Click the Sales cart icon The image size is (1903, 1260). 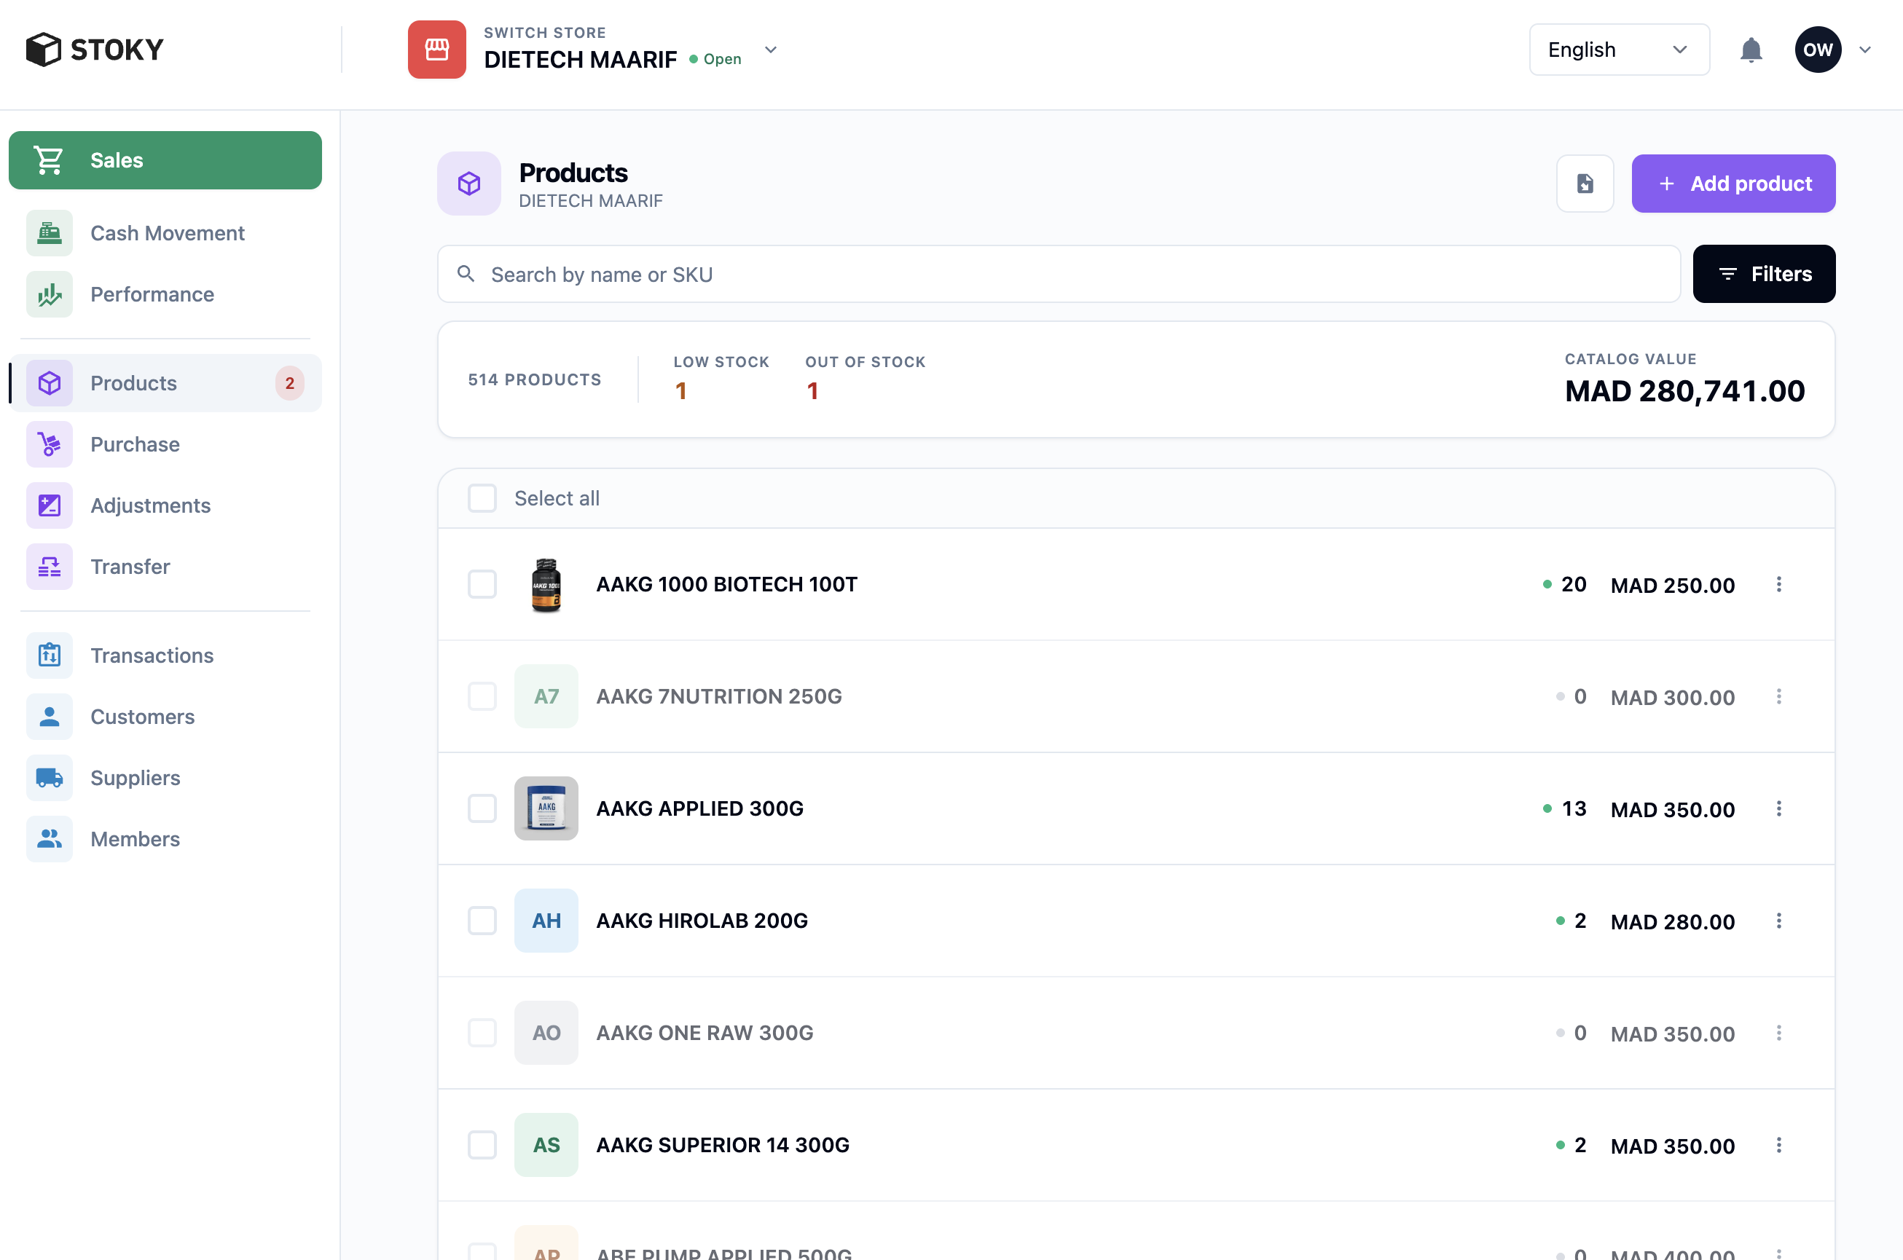click(x=48, y=160)
